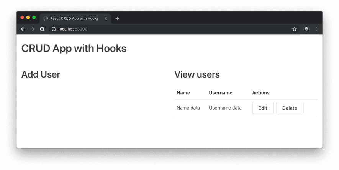Reload the page with refresh icon
The height and width of the screenshot is (170, 339).
(x=42, y=29)
